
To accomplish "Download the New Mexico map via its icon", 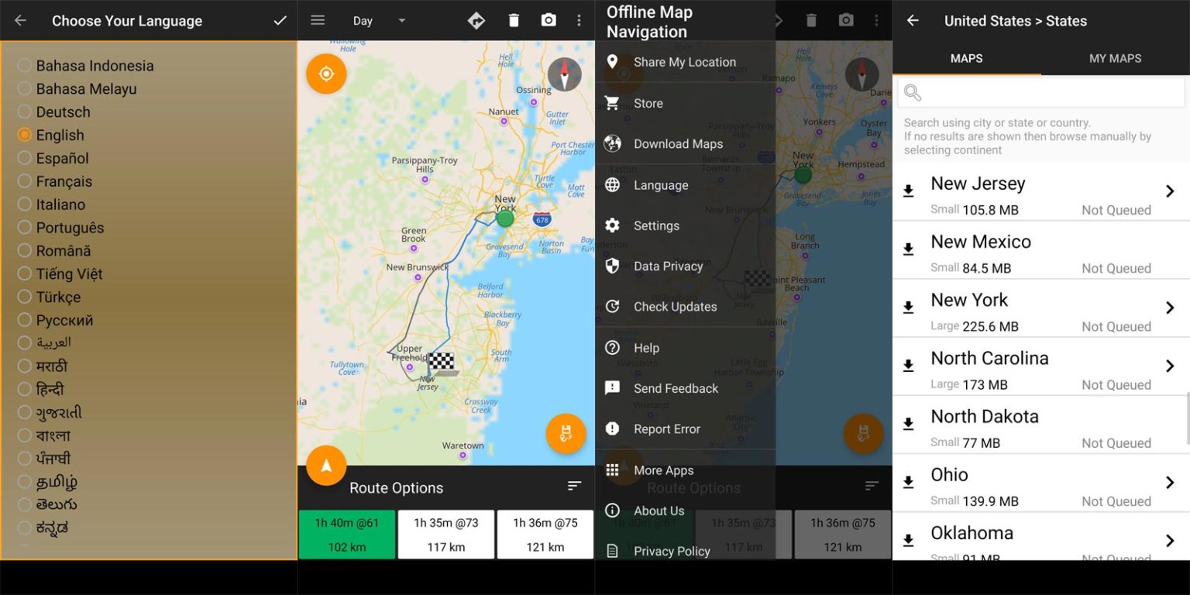I will pos(909,249).
